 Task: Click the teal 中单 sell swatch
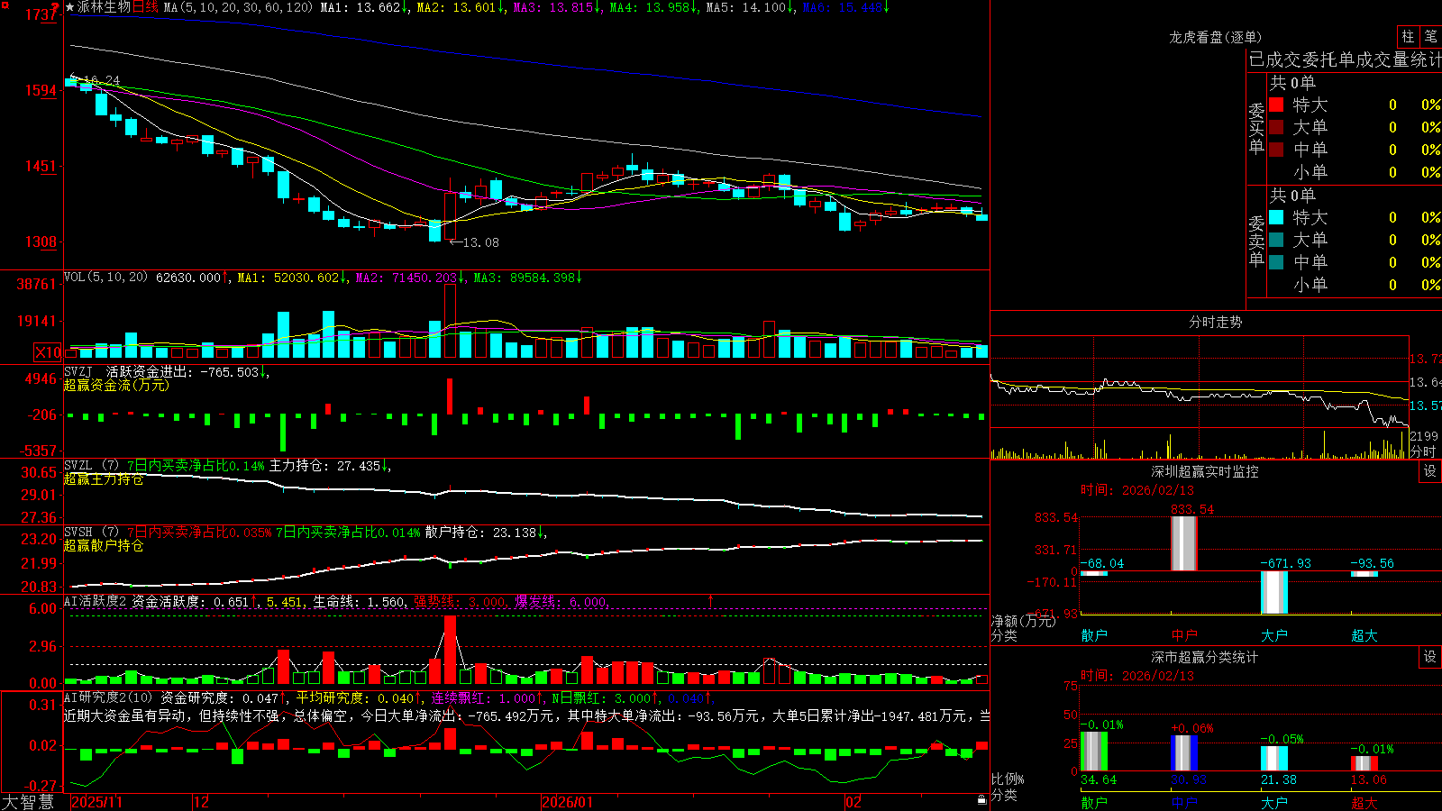1276,262
